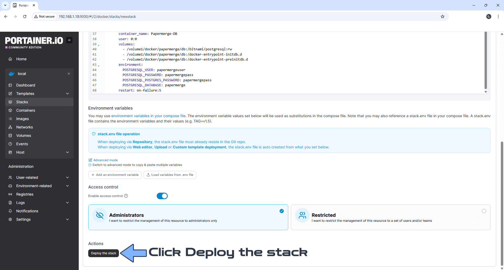The image size is (504, 270).
Task: Open the Volumes page from sidebar
Action: coord(24,136)
